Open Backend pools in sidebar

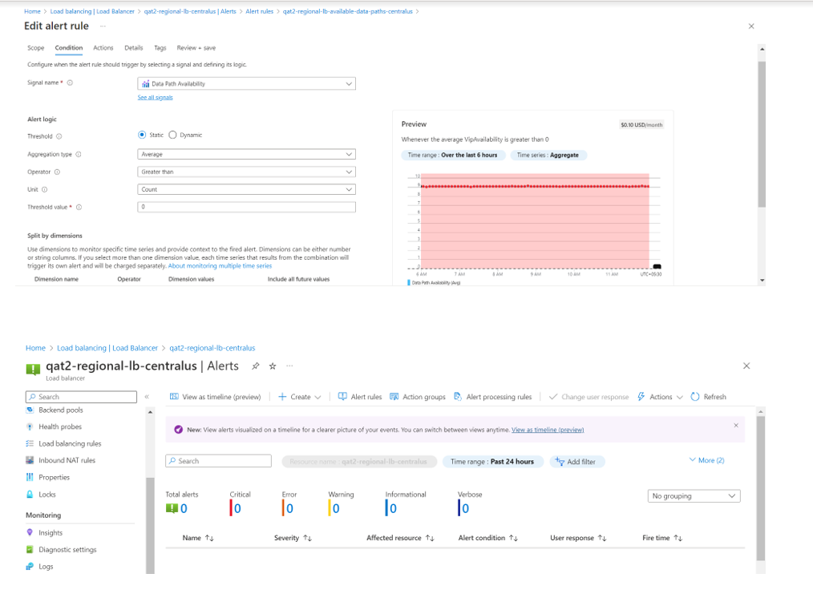61,410
